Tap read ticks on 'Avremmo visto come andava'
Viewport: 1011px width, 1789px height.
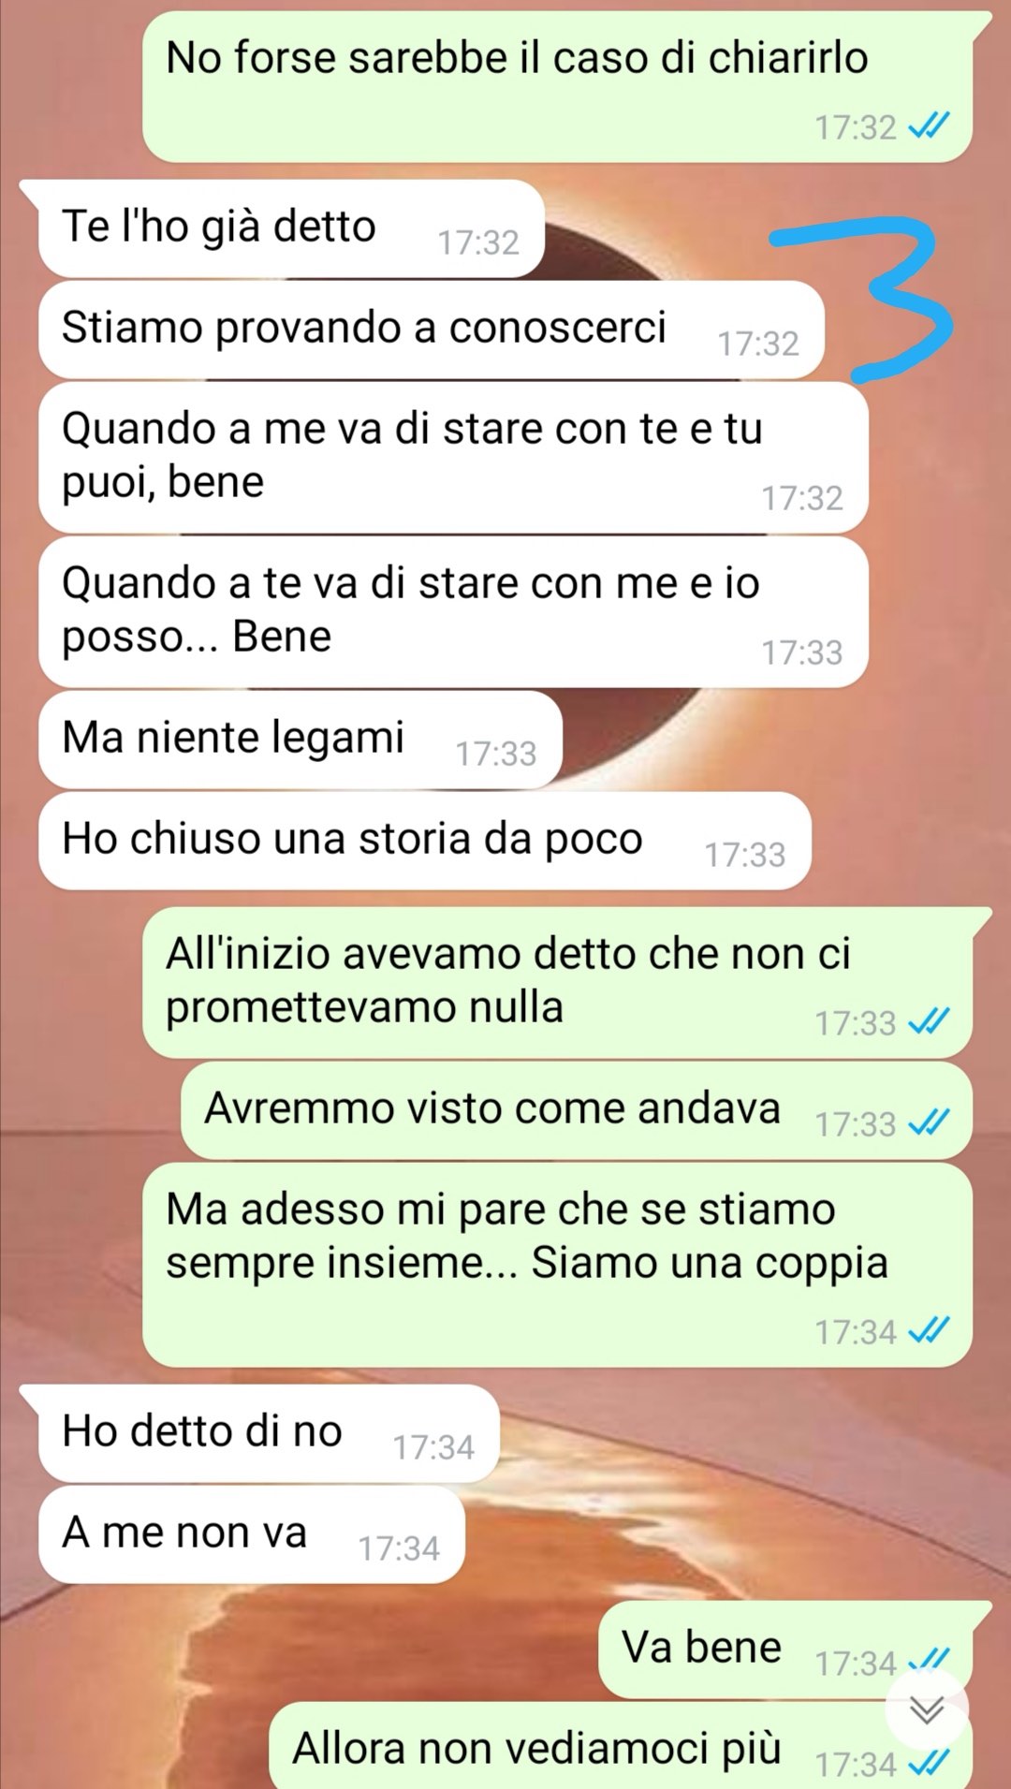coord(930,1122)
